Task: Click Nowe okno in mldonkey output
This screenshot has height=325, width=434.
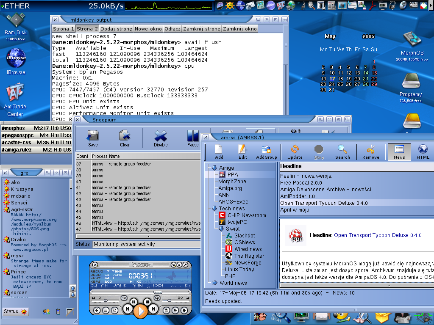Action: coord(148,29)
